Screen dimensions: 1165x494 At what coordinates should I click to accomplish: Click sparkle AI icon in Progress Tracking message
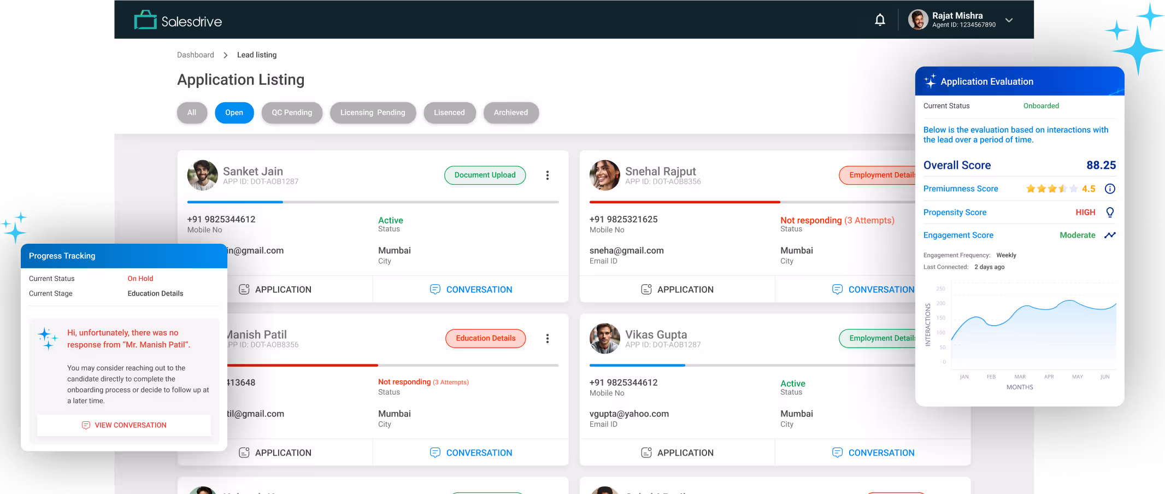[x=48, y=338]
